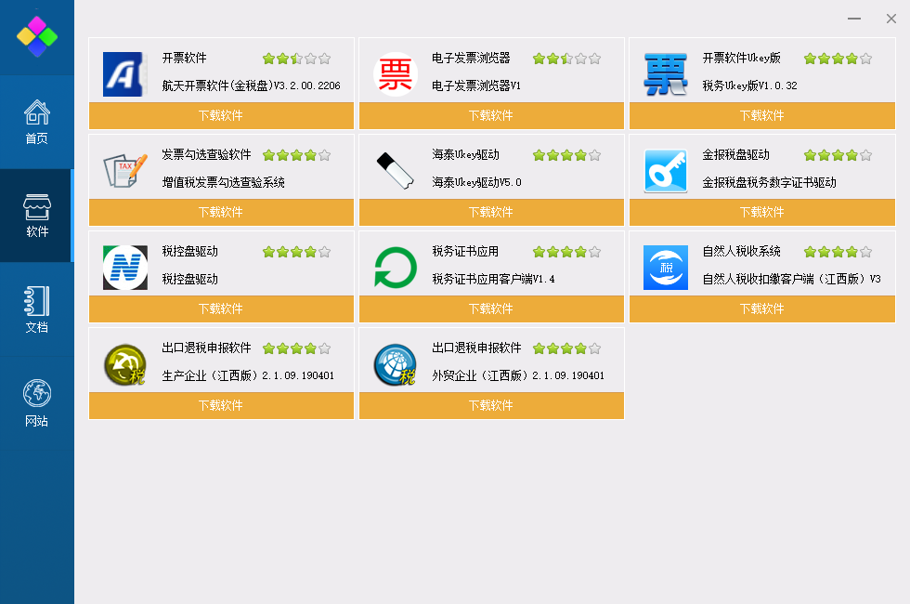Click 下载软件 under 税务Ukey版V1.0.32
Image resolution: width=910 pixels, height=604 pixels.
(x=762, y=115)
